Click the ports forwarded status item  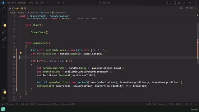pyautogui.click(x=33, y=104)
